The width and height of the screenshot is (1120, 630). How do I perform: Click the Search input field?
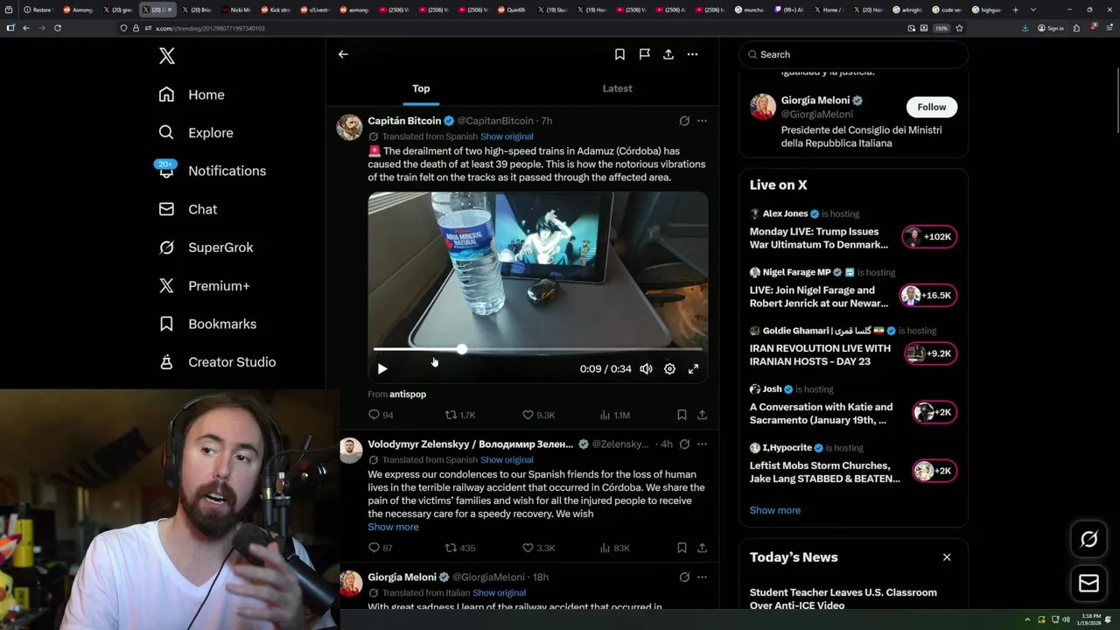tap(854, 54)
